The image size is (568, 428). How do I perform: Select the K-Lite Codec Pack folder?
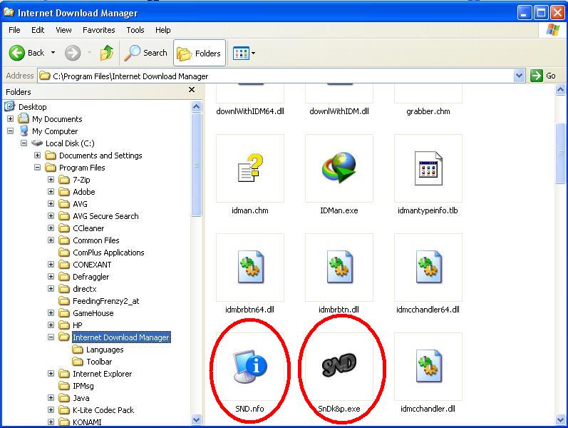[103, 410]
